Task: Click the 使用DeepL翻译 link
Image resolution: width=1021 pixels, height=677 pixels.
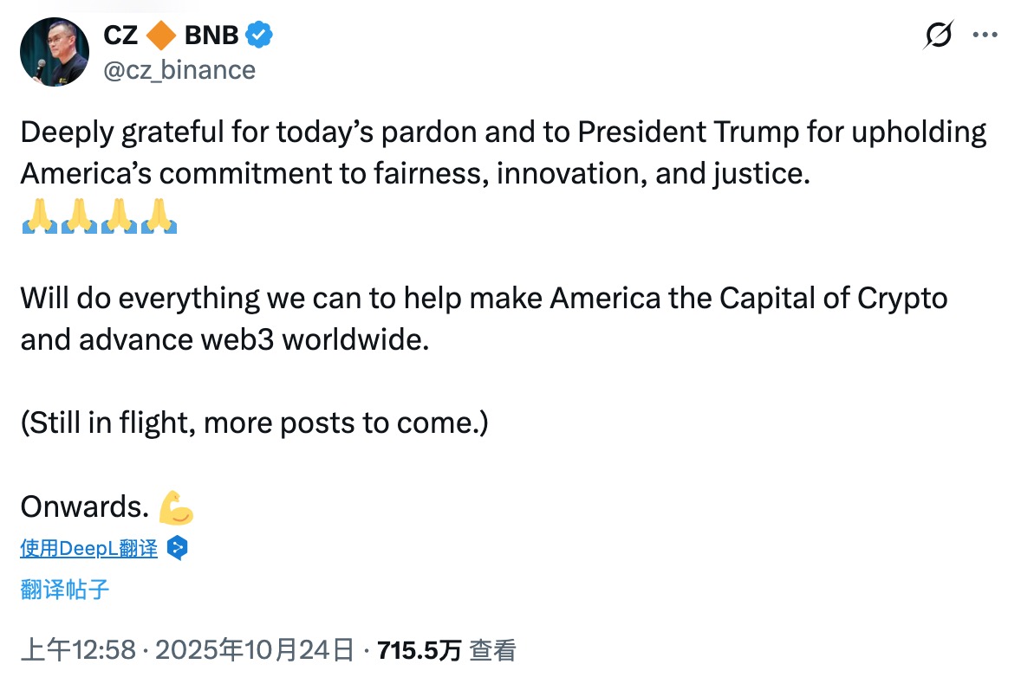Action: tap(89, 548)
